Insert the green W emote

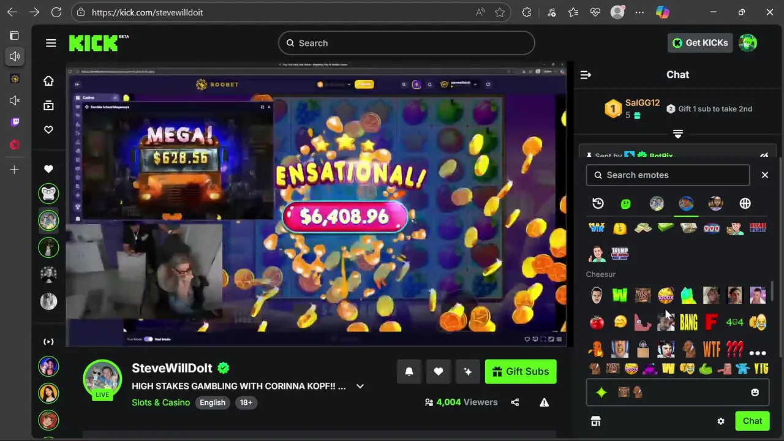click(x=620, y=296)
